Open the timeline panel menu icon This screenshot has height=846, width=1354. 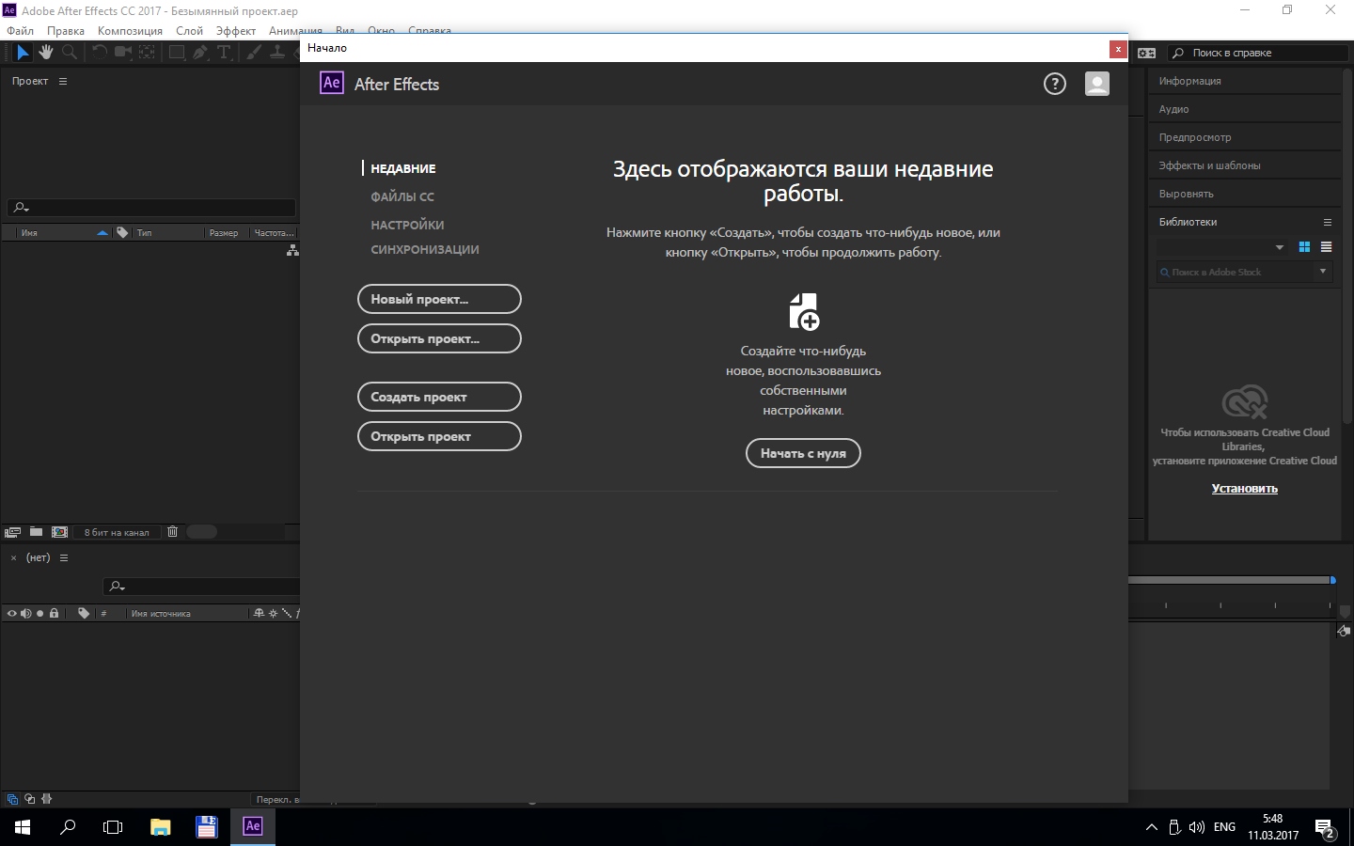click(x=64, y=558)
